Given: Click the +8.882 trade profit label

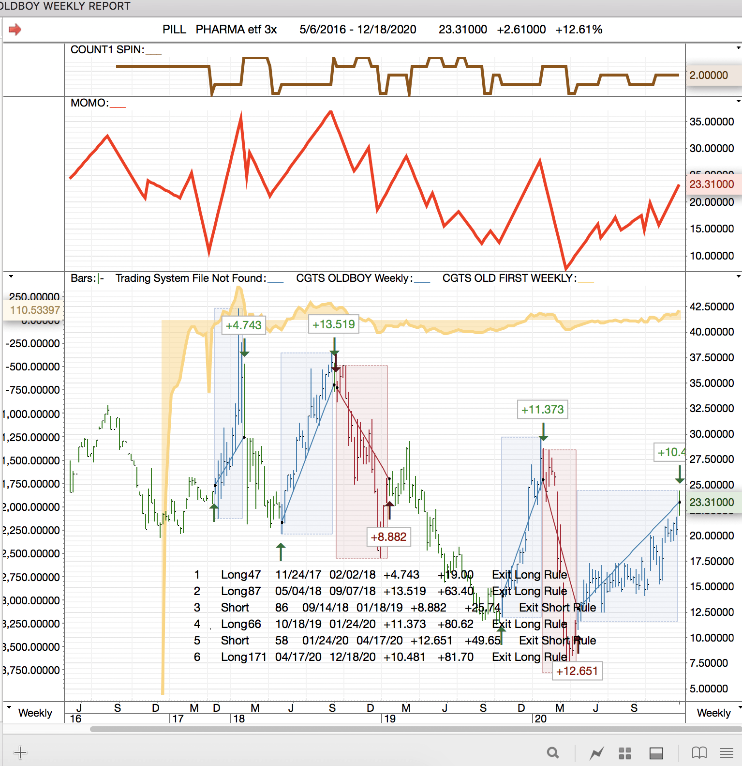Looking at the screenshot, I should click(388, 536).
